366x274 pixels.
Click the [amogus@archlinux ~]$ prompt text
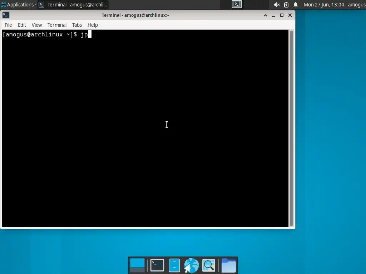(x=40, y=35)
